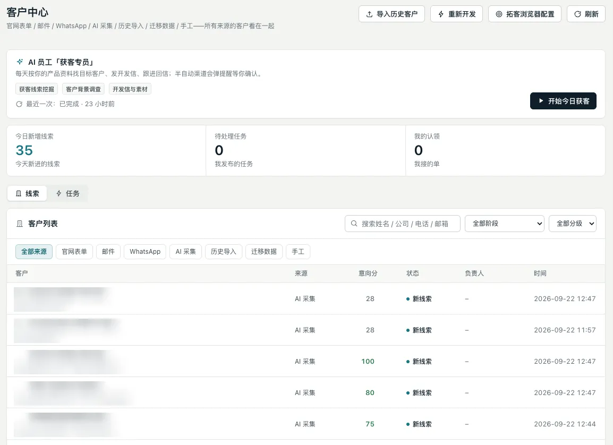Focus the 搜索姓名 / 公司 / 电话 / 邮箱 field
The height and width of the screenshot is (445, 613).
(x=402, y=224)
